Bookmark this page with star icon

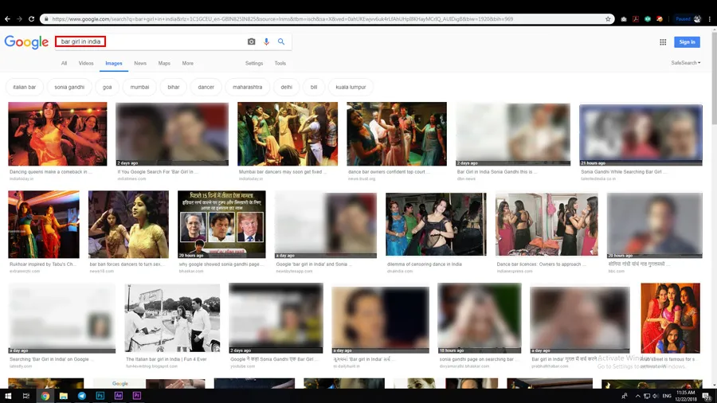point(608,19)
